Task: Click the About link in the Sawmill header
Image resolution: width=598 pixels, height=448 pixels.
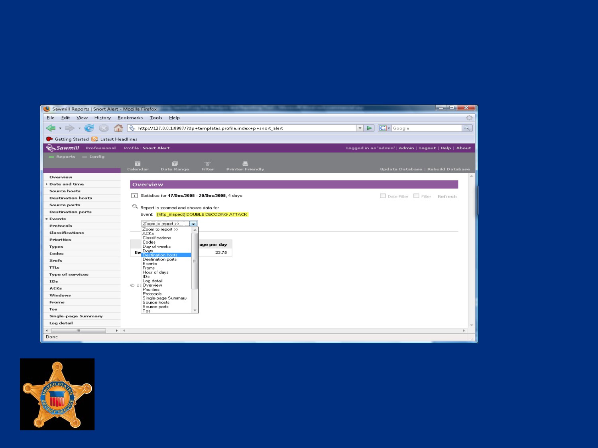Action: point(464,148)
